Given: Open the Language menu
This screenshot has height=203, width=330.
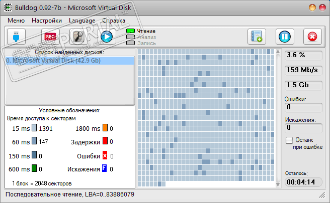Looking at the screenshot, I should [82, 21].
